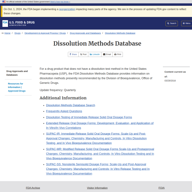Open SUPAC-SS guidance link
This screenshot has width=192, height=192.
[x=98, y=169]
